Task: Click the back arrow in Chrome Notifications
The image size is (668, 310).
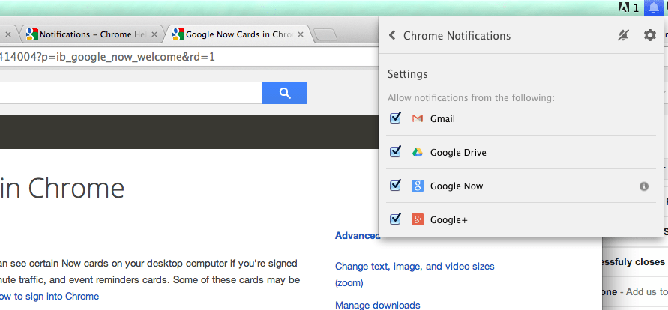Action: pyautogui.click(x=392, y=36)
